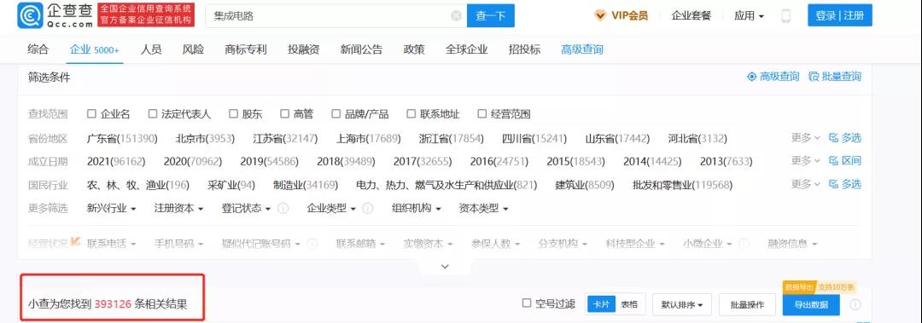Viewport: 922px width, 323px height.
Task: Filter by 上海市(17689)
Action: [x=369, y=139]
